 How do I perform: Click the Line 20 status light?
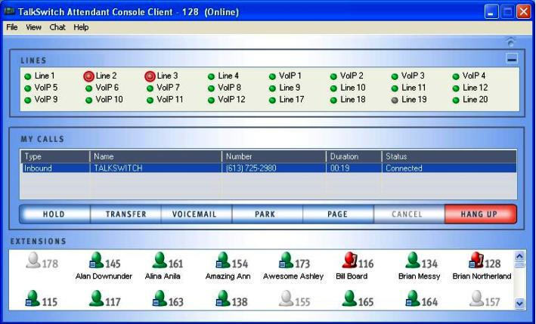(456, 100)
